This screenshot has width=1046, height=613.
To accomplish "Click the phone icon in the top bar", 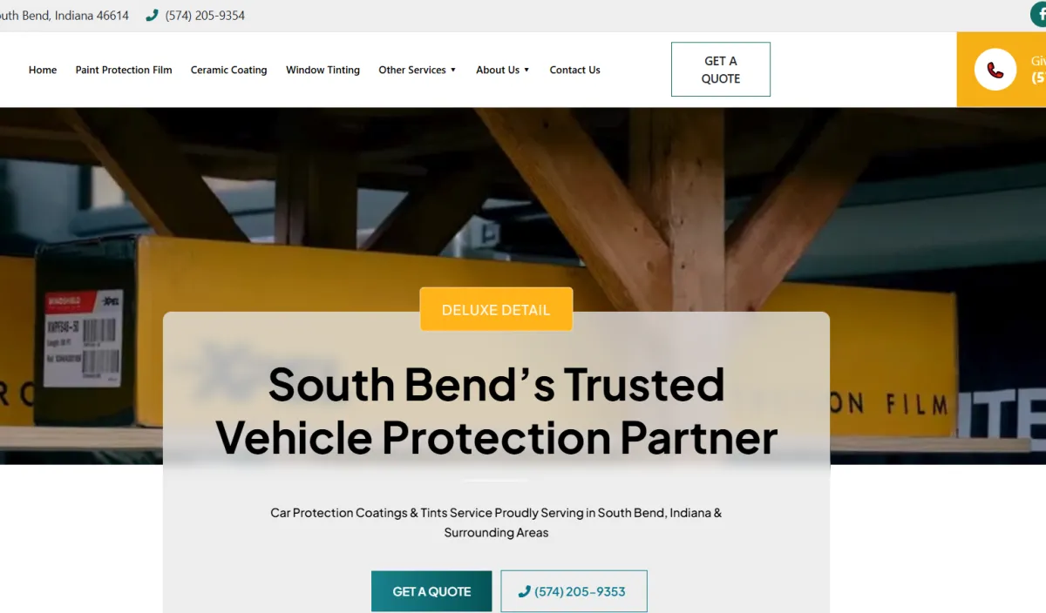I will (152, 15).
